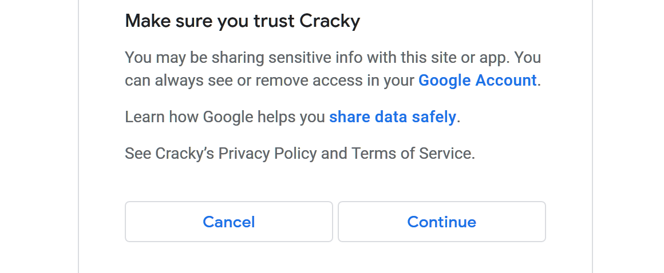This screenshot has width=664, height=273.
Task: Click the empty gap between Cancel and Continue
Action: point(335,222)
